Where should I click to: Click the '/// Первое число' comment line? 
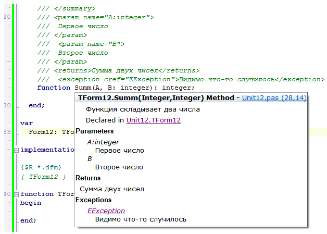pyautogui.click(x=72, y=26)
